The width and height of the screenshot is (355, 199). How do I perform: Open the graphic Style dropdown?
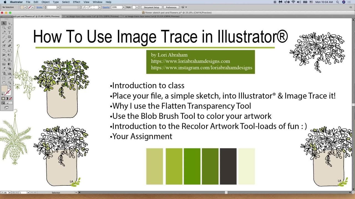pos(137,7)
